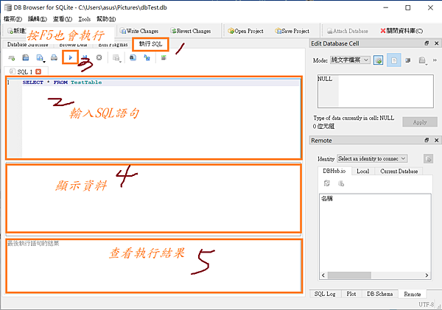
Task: Toggle auto-switch mode gear icon
Action: [x=379, y=60]
